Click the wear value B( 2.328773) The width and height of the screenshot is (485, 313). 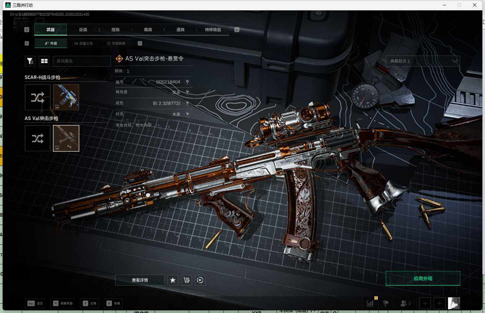click(167, 103)
